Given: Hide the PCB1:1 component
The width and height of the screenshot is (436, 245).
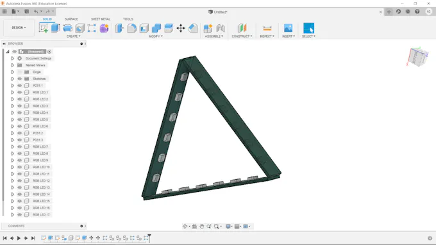Looking at the screenshot, I should tap(19, 86).
